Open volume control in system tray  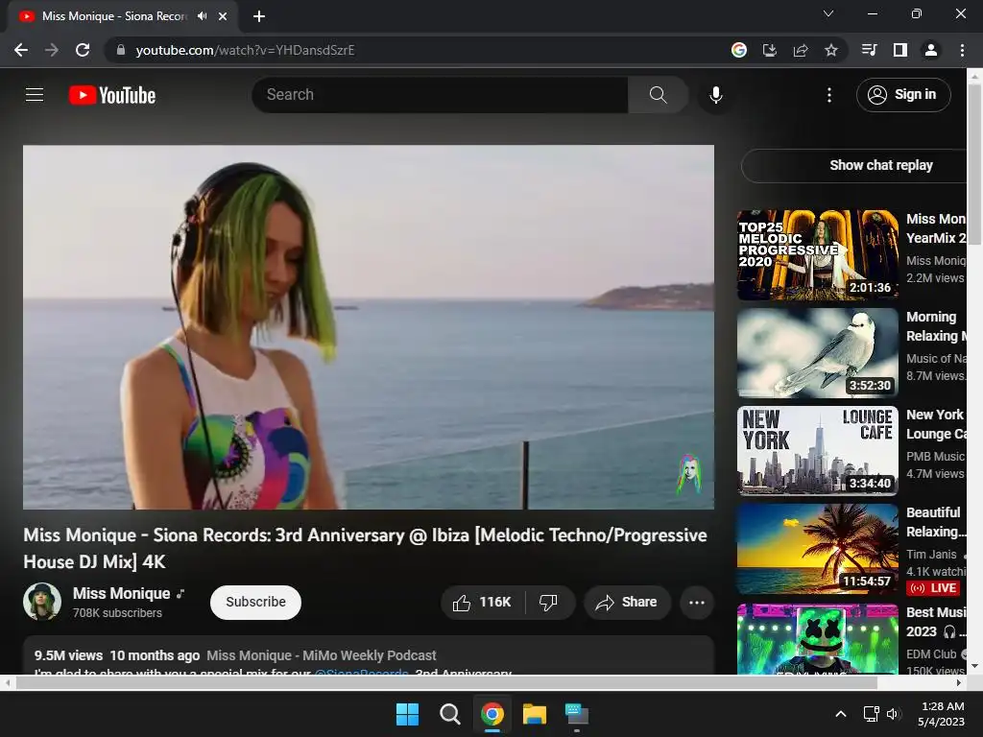tap(894, 714)
